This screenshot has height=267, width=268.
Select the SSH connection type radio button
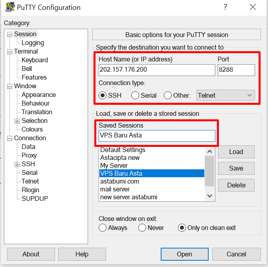103,95
